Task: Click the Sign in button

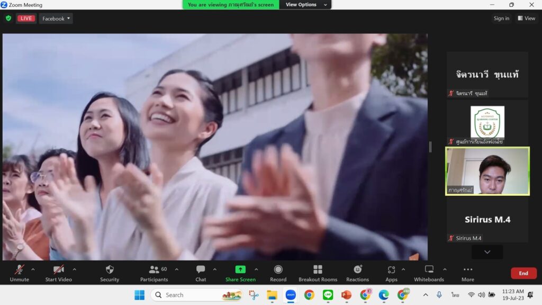Action: tap(501, 19)
